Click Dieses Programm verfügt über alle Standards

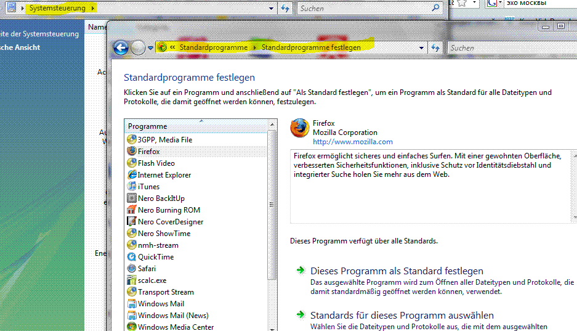tap(363, 241)
